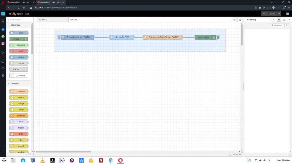Expand the palette with the down arrow

coord(31,155)
